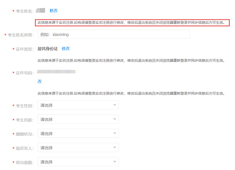Select the 考生姓名拼音 label
Image resolution: width=235 pixels, height=170 pixels.
pyautogui.click(x=21, y=35)
